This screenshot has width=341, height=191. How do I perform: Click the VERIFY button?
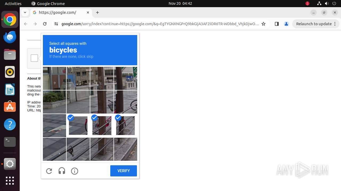[124, 171]
